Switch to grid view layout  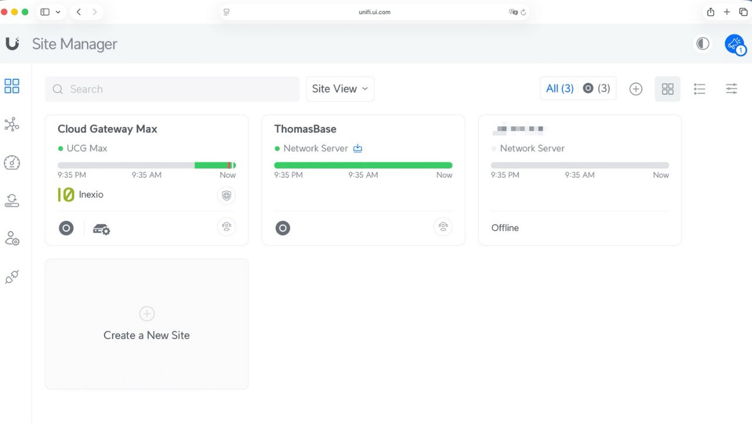(x=667, y=89)
